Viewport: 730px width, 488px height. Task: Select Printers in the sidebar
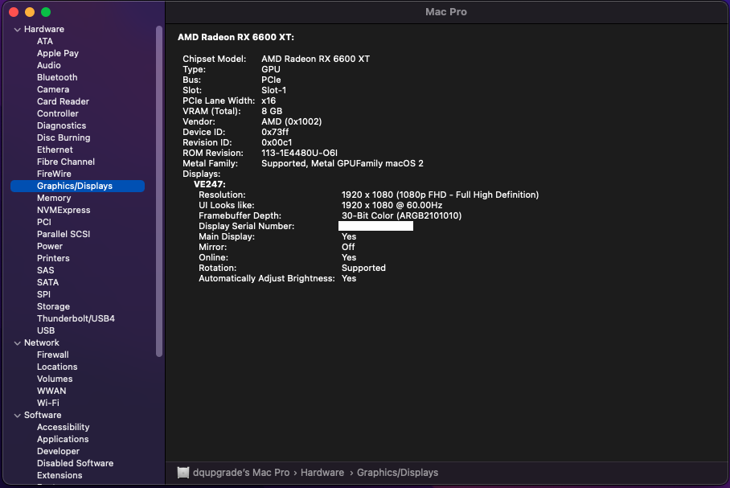pos(53,258)
